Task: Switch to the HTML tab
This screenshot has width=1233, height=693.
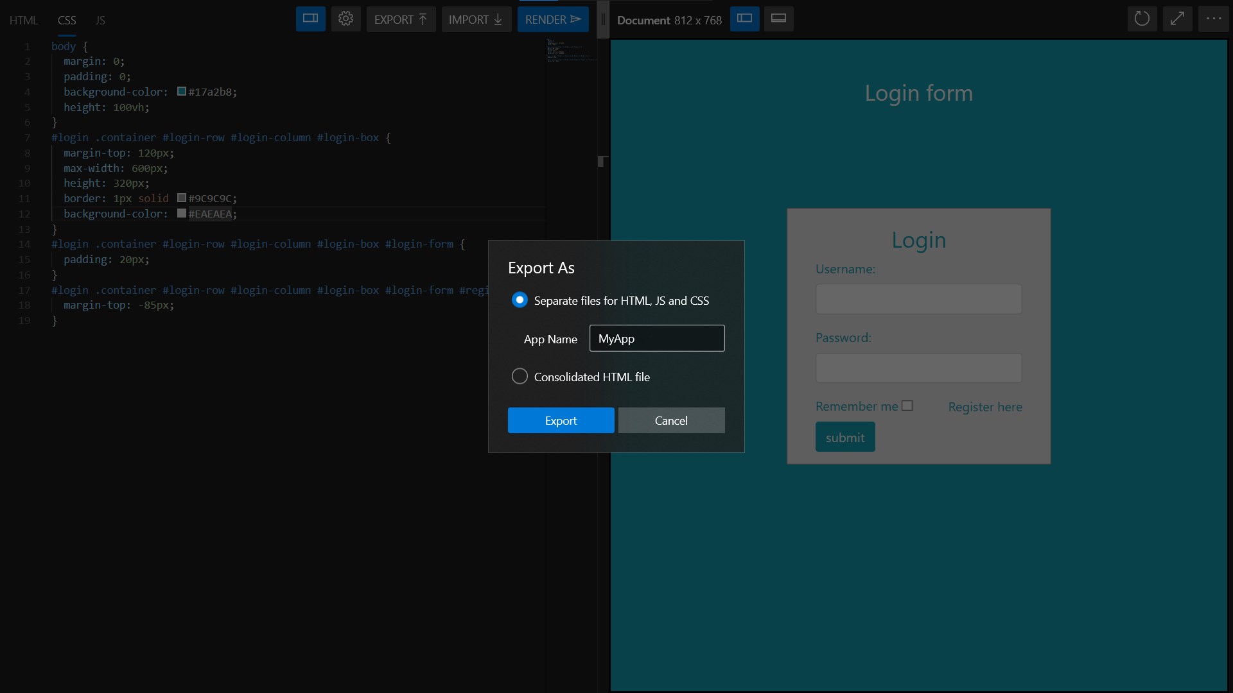Action: tap(24, 21)
